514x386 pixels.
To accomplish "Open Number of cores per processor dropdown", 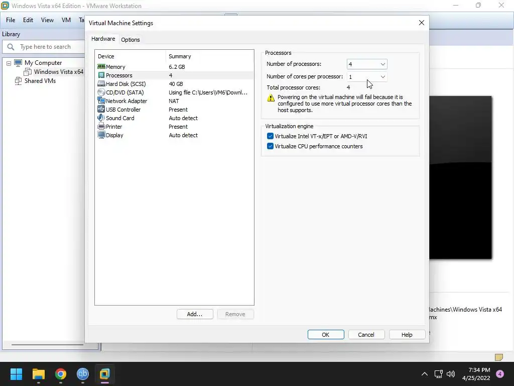I will (367, 76).
